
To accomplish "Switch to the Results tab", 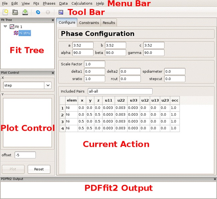I will 108,23.
